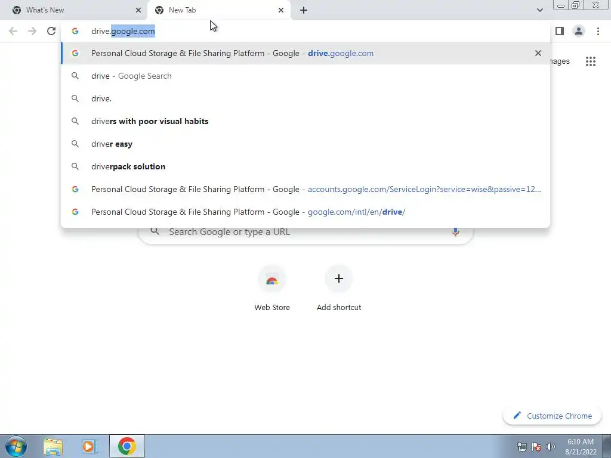Open the profile avatar menu
The width and height of the screenshot is (611, 458).
tap(579, 31)
